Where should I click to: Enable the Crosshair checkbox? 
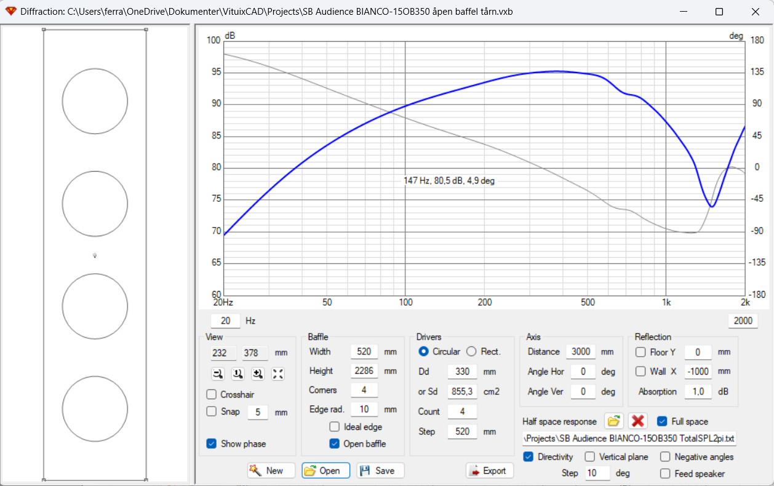pos(212,394)
